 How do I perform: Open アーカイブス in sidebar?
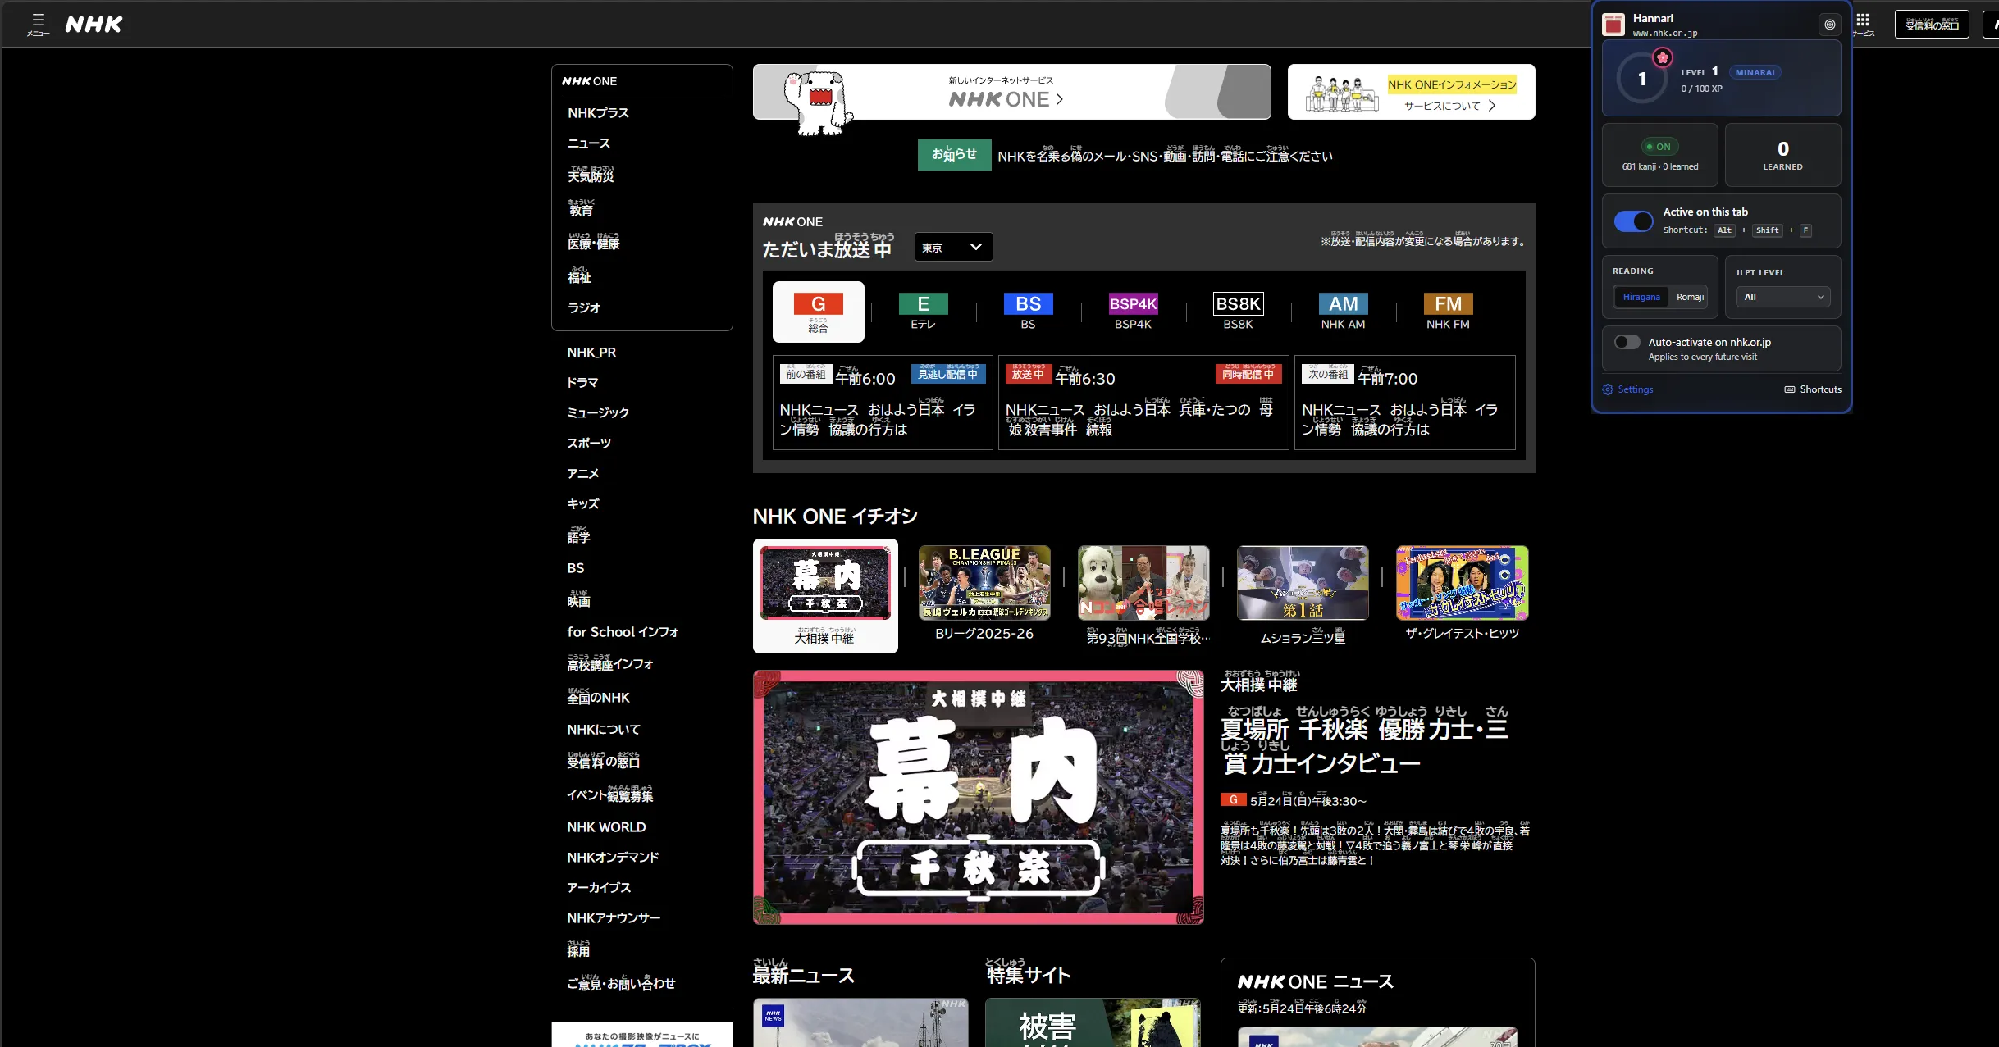tap(599, 888)
